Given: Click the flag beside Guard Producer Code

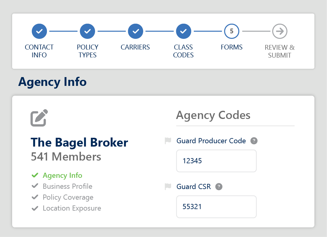Looking at the screenshot, I should (x=168, y=141).
